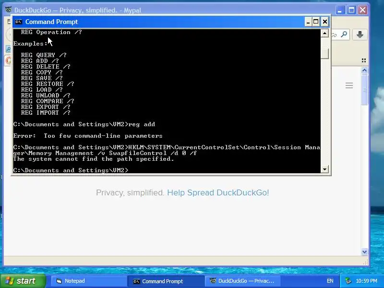Image resolution: width=384 pixels, height=288 pixels.
Task: Click the browser page scrollbar thumb
Action: pyautogui.click(x=364, y=90)
